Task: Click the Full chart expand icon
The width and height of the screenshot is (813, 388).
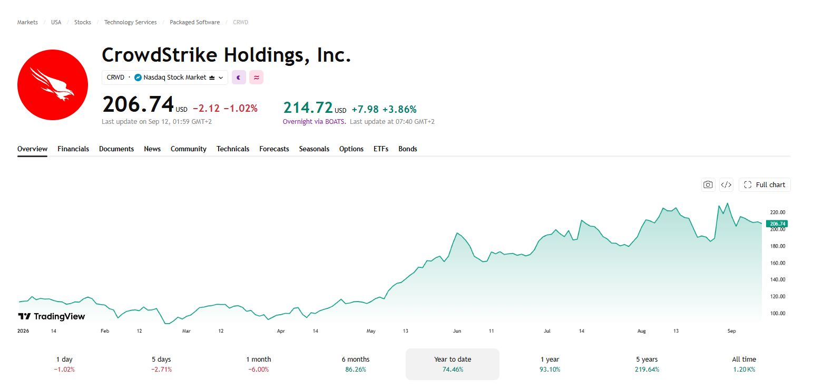Action: coord(748,185)
